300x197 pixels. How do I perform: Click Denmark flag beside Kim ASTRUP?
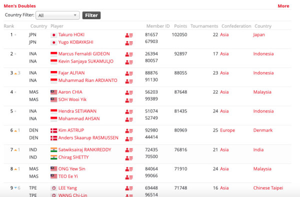[54, 130]
